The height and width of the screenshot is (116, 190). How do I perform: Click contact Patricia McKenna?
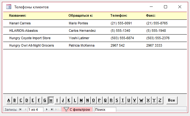click(x=82, y=45)
